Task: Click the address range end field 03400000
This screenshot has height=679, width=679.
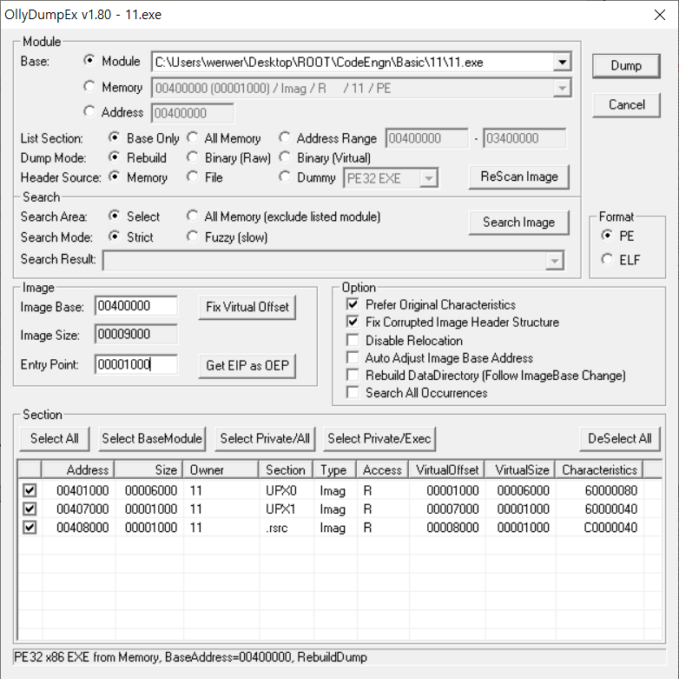Action: (524, 138)
